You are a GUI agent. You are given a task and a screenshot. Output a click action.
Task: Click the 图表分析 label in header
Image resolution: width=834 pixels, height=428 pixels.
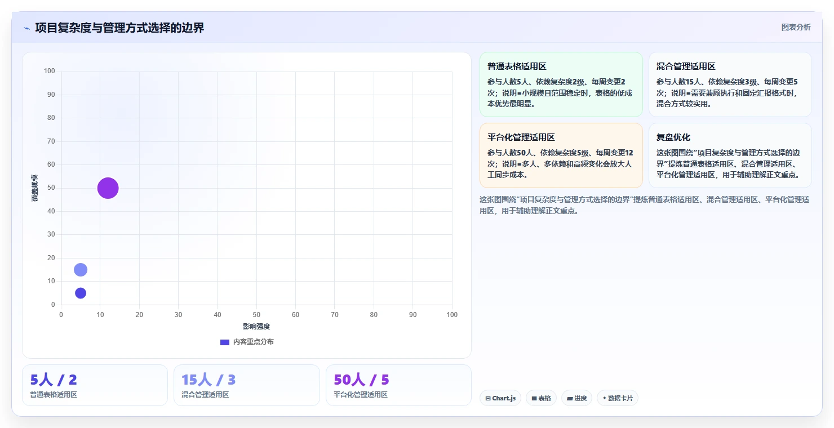[796, 27]
